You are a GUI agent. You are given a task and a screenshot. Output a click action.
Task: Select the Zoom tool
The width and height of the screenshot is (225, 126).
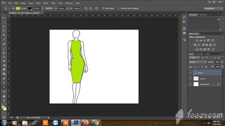(4, 100)
